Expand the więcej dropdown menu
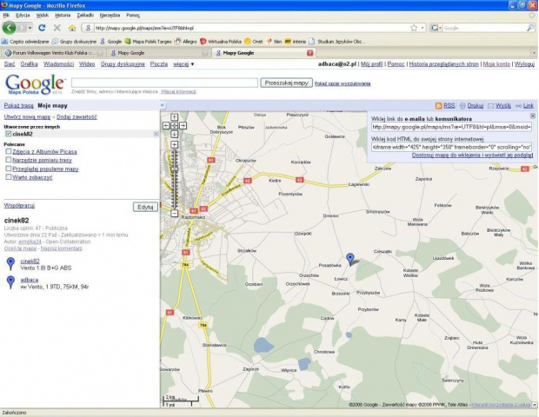539x417 pixels. pos(184,64)
